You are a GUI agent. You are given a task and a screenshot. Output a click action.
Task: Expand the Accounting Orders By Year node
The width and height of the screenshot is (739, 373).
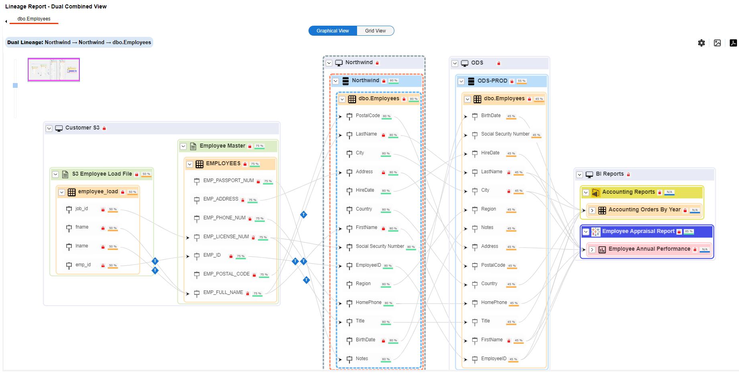[x=593, y=210]
